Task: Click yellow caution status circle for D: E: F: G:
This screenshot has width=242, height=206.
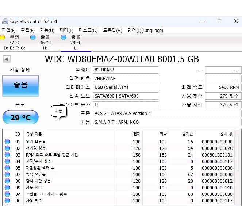Action: [x=2, y=37]
